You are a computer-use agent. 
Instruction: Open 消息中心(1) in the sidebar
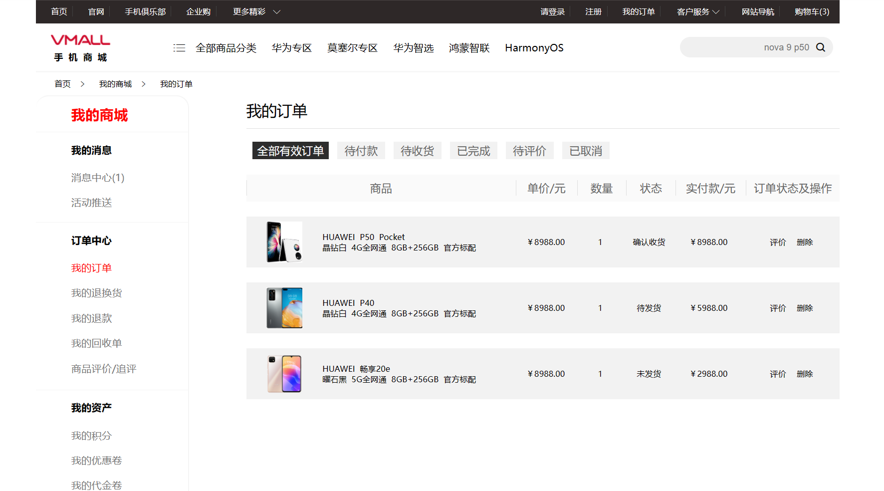pyautogui.click(x=98, y=178)
